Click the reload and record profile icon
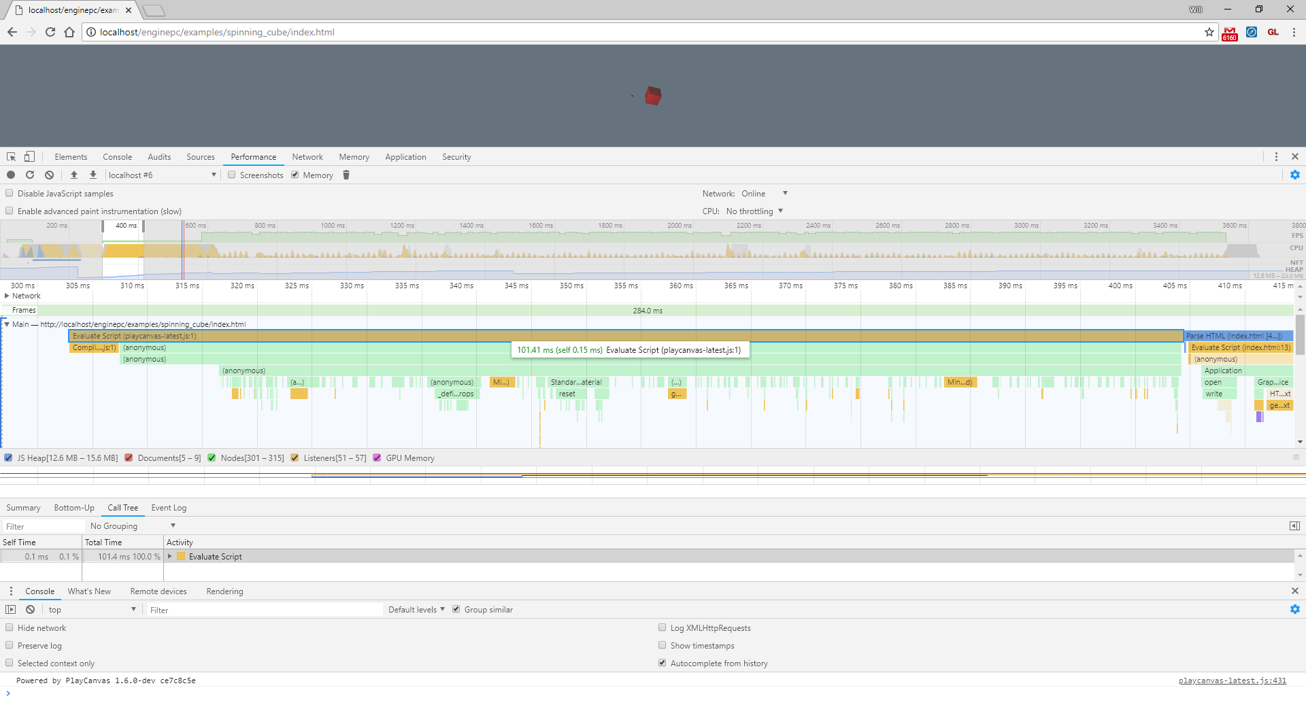Viewport: 1306px width, 707px height. coord(30,175)
